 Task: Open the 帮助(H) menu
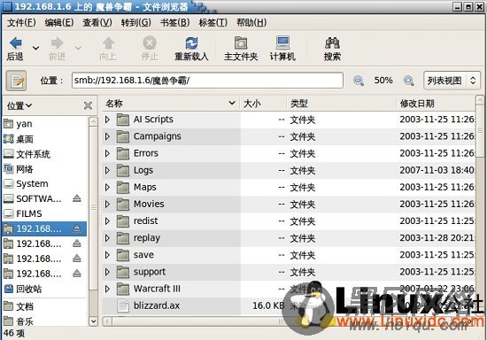point(251,23)
